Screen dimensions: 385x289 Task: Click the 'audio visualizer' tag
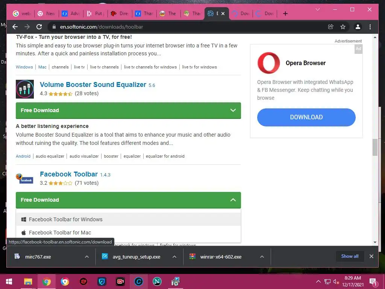[x=84, y=156]
